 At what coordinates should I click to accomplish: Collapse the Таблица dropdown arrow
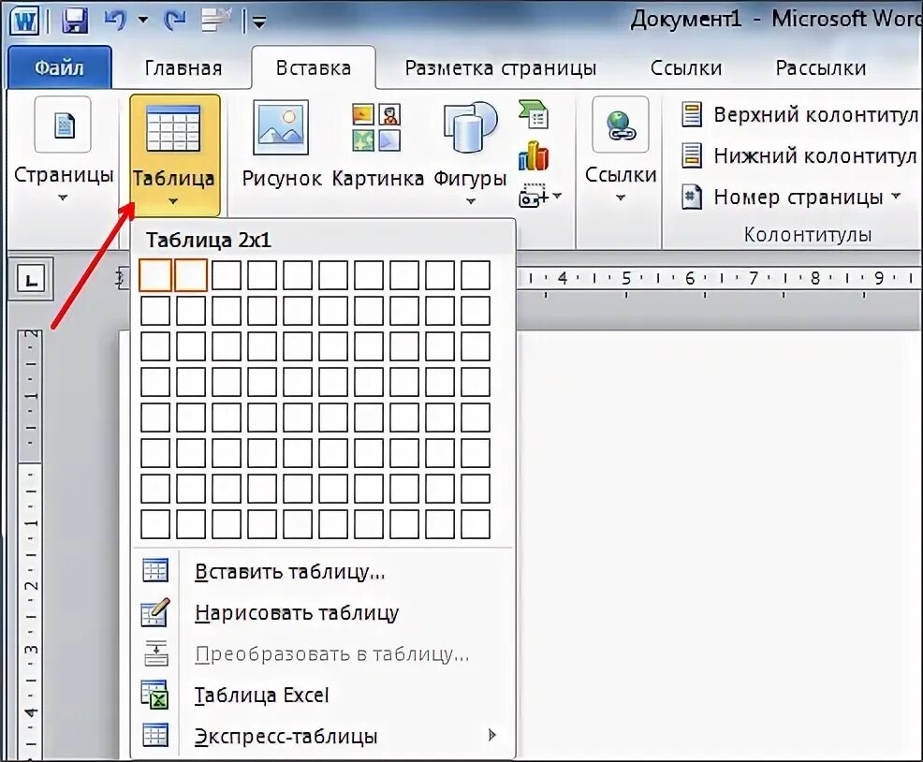(172, 201)
